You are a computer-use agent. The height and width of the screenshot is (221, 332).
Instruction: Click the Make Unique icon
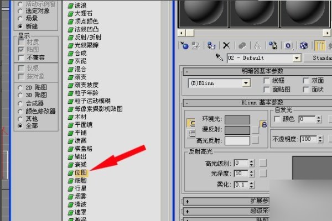tap(257, 45)
